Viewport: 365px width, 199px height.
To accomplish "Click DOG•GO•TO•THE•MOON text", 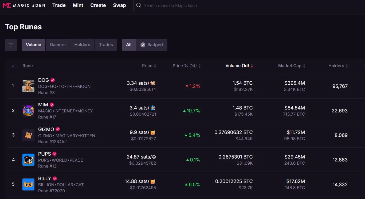I will pos(64,87).
